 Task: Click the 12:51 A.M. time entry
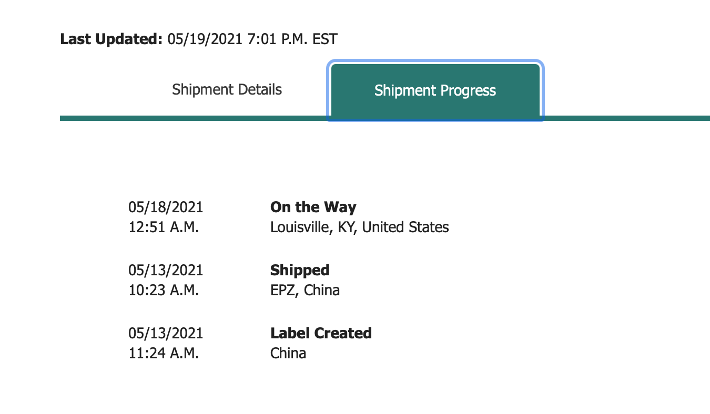point(164,227)
